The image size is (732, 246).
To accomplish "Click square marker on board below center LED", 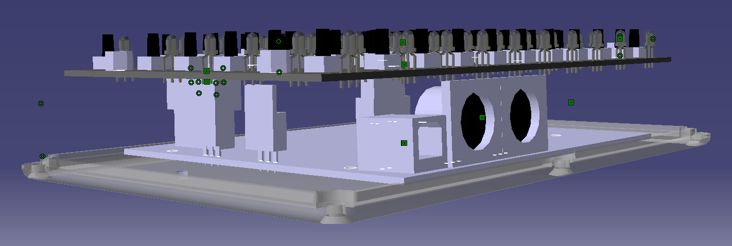I will (x=404, y=65).
